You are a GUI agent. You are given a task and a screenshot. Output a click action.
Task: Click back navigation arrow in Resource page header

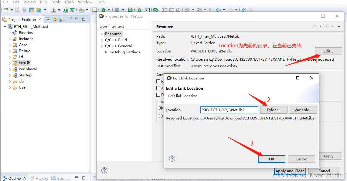(315, 26)
